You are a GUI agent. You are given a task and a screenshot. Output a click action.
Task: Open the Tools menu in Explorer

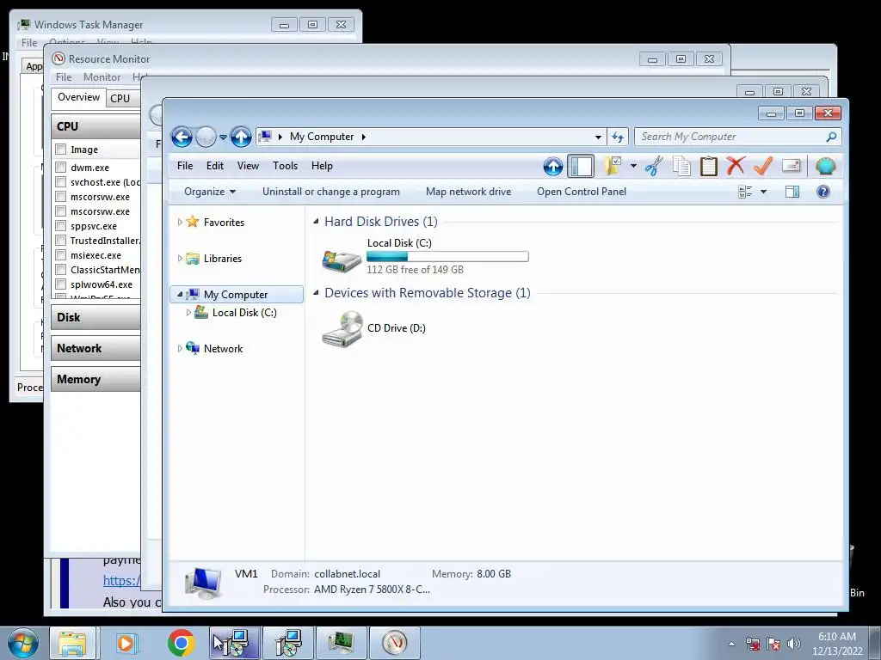tap(285, 166)
